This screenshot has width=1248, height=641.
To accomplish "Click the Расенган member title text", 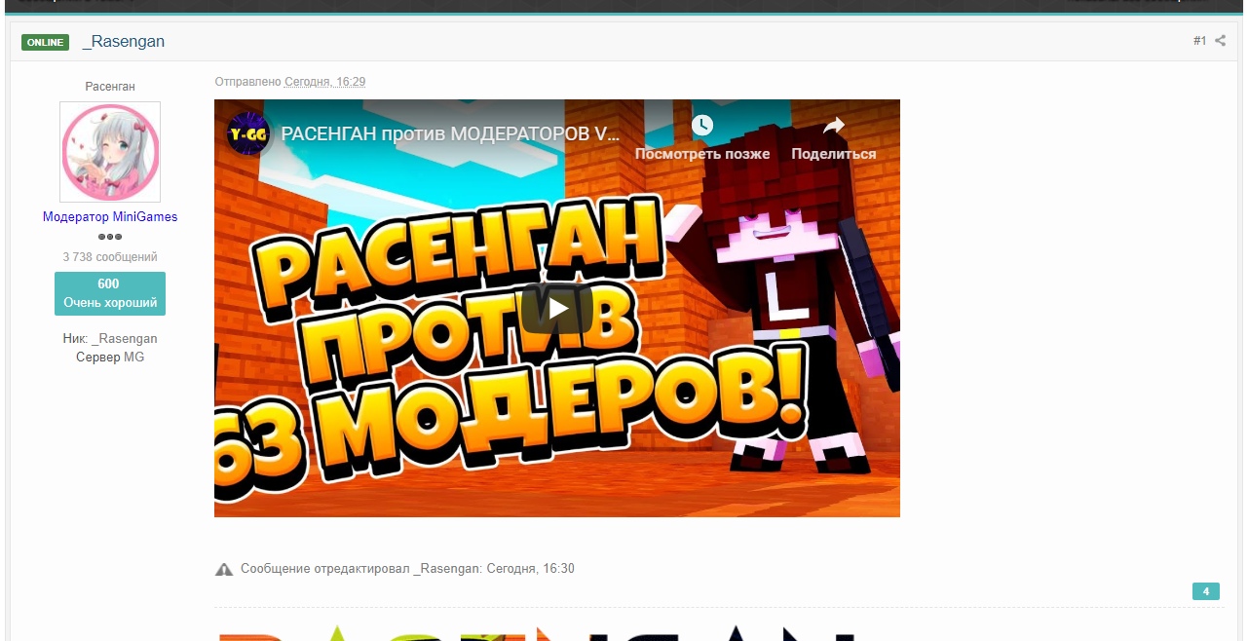I will pyautogui.click(x=110, y=87).
